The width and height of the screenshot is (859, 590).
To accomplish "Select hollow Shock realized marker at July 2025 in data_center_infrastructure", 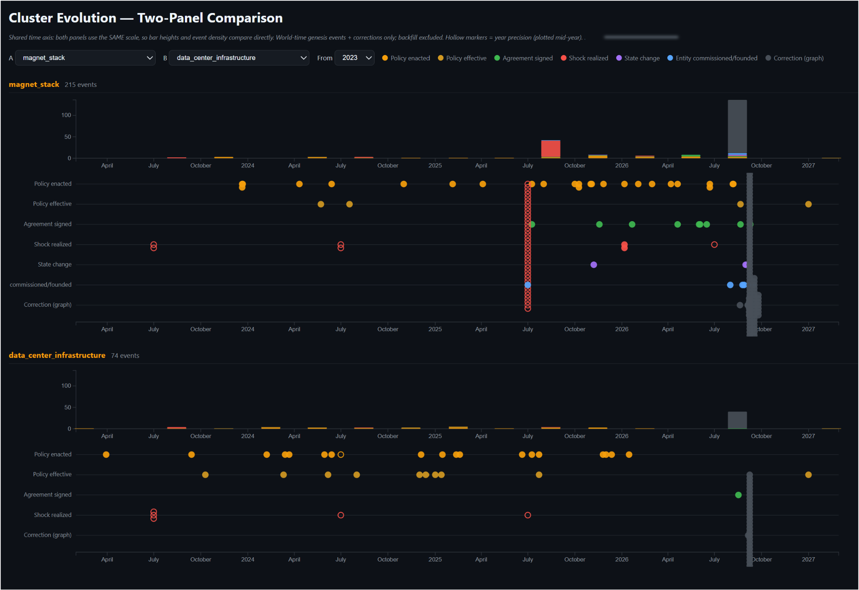I will coord(528,515).
